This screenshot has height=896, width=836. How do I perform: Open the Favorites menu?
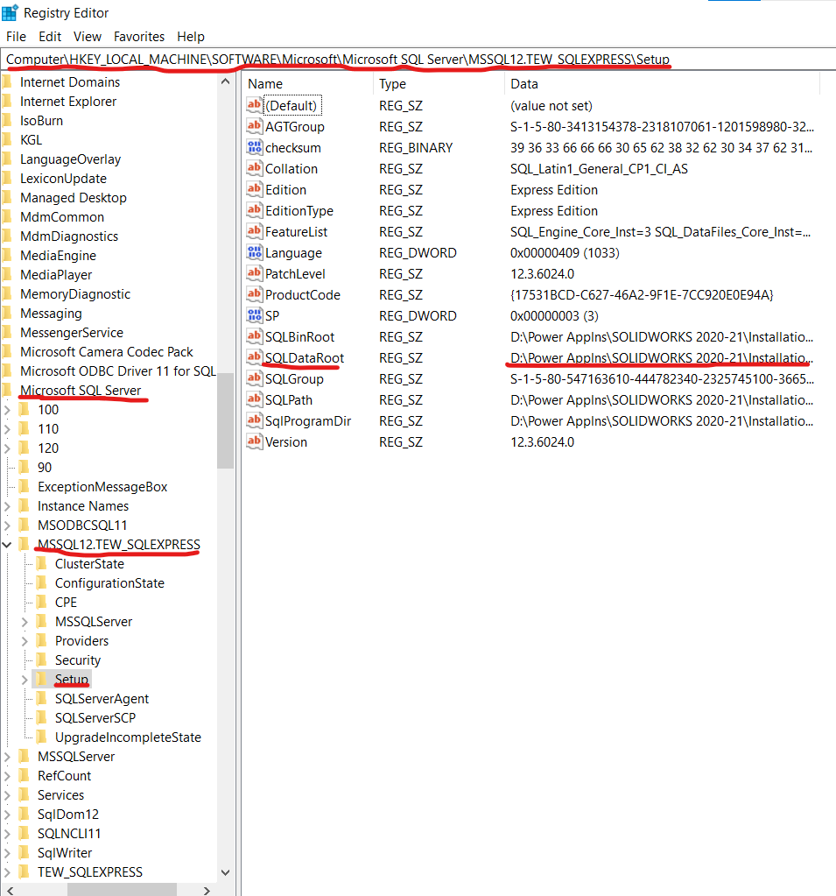[139, 37]
